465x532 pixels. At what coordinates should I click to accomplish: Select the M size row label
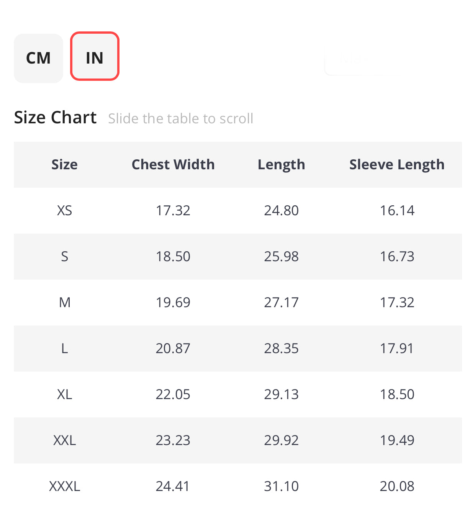[x=64, y=303]
